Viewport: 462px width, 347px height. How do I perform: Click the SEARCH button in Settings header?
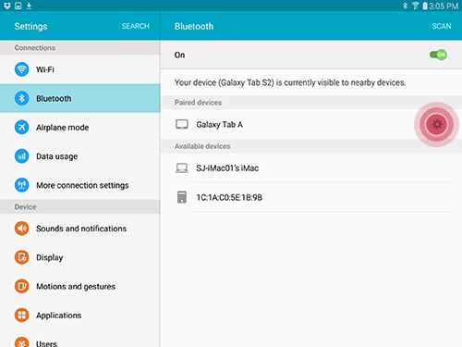(136, 26)
